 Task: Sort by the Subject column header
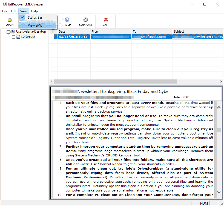coord(198,31)
